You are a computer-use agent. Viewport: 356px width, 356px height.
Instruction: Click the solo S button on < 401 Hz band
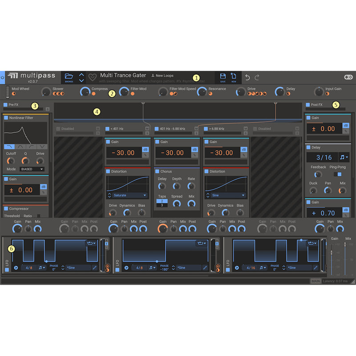click(147, 133)
